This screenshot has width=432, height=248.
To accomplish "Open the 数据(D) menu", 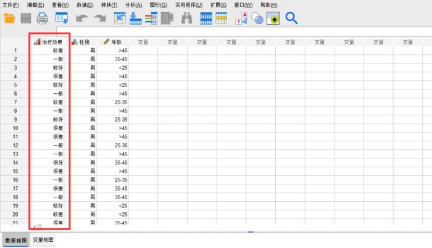I will coord(85,5).
